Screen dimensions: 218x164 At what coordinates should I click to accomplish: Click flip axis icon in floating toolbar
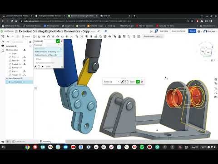(122, 82)
